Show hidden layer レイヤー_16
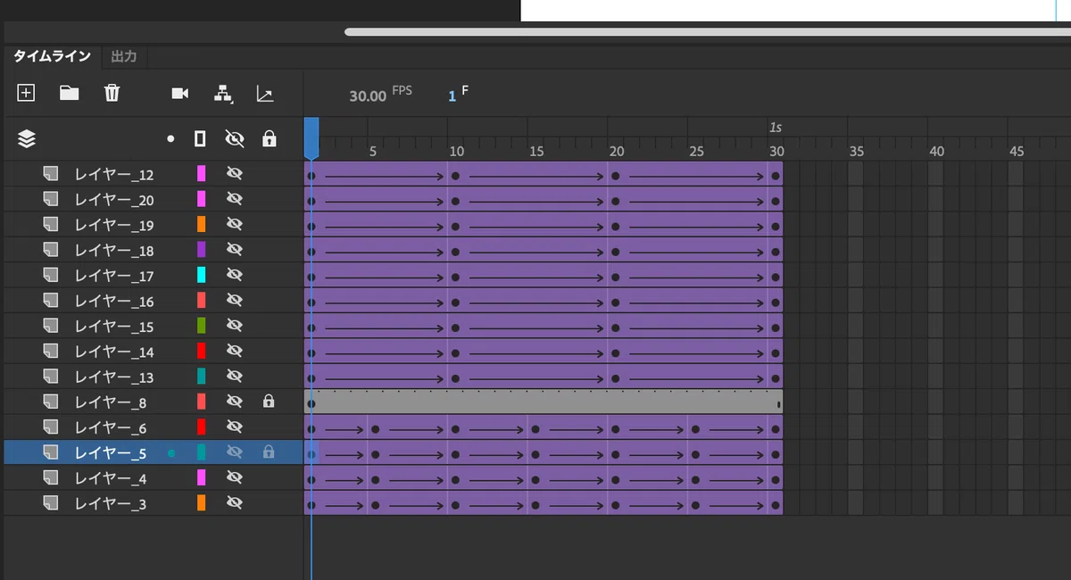1071x580 pixels. (x=235, y=300)
